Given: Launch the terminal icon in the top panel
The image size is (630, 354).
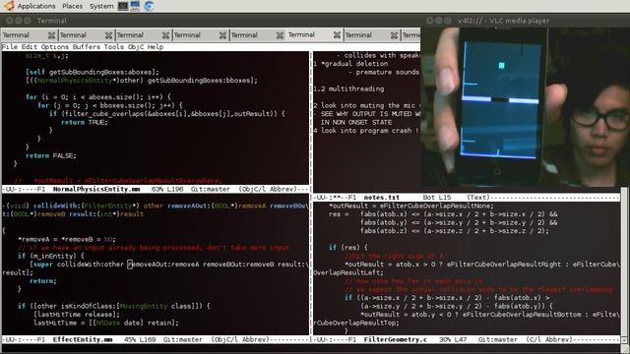Looking at the screenshot, I should pos(123,6).
